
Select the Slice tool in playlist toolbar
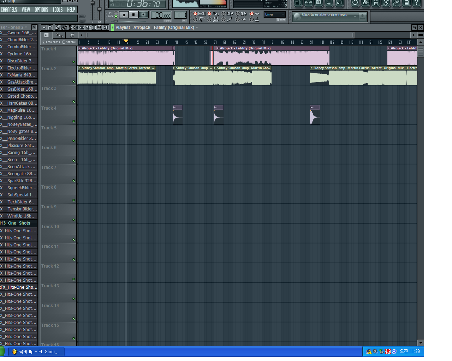pos(88,27)
